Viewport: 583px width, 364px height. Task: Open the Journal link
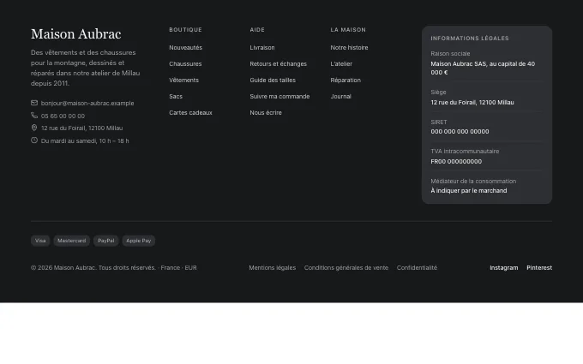point(340,97)
